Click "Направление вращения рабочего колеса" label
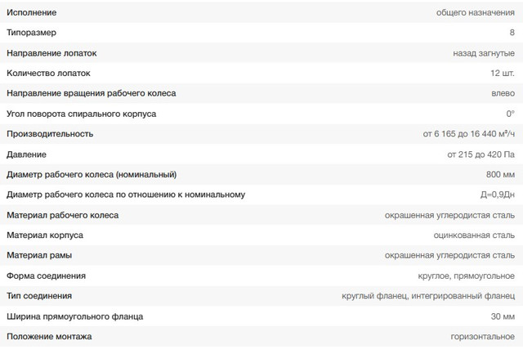The image size is (523, 354). [91, 93]
